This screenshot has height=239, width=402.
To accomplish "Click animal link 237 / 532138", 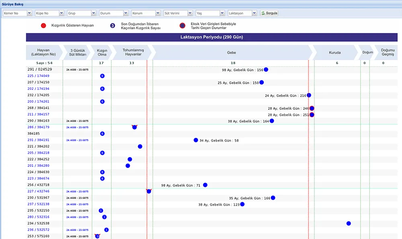I will 39,204.
